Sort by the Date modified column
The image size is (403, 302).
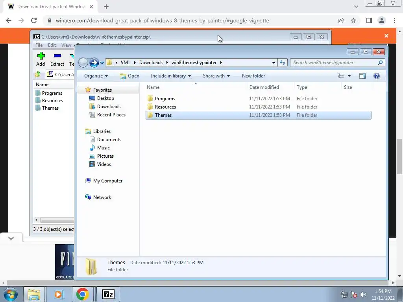pyautogui.click(x=270, y=87)
